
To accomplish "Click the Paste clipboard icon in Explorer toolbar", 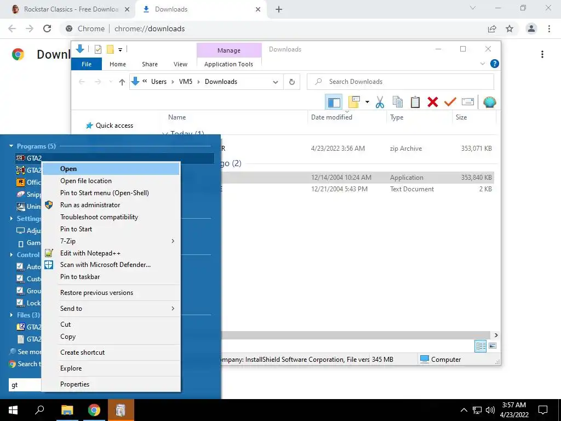I will coord(415,102).
